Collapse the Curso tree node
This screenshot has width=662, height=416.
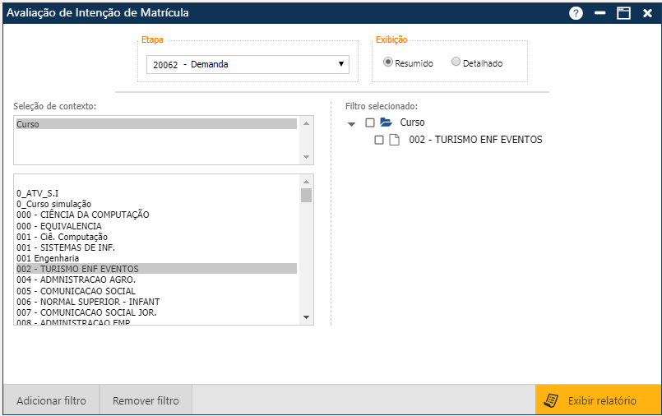click(352, 123)
